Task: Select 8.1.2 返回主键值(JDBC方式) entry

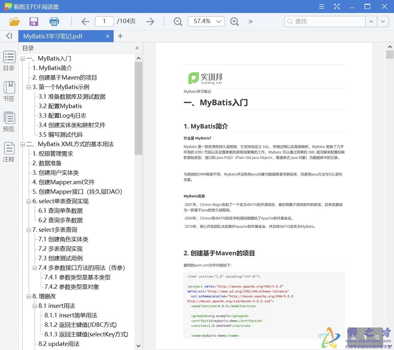Action: click(81, 325)
